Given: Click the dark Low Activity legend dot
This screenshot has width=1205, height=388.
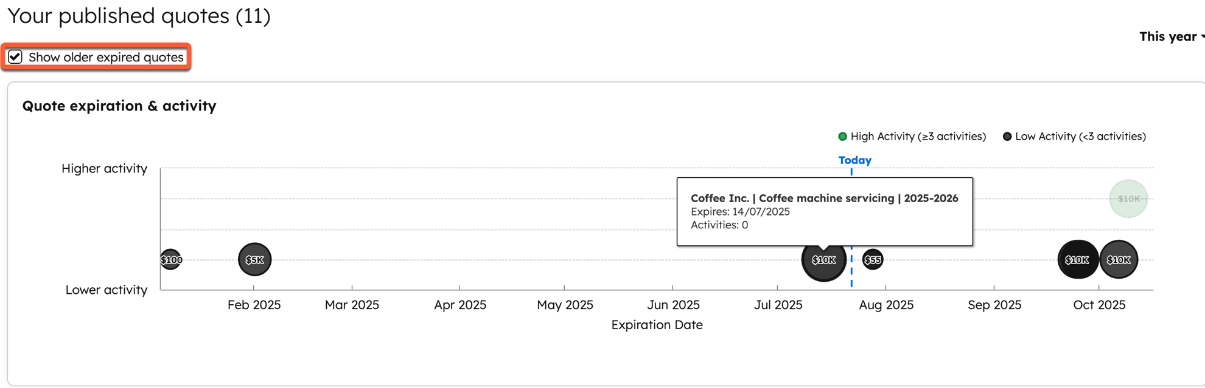Looking at the screenshot, I should click(x=1007, y=137).
